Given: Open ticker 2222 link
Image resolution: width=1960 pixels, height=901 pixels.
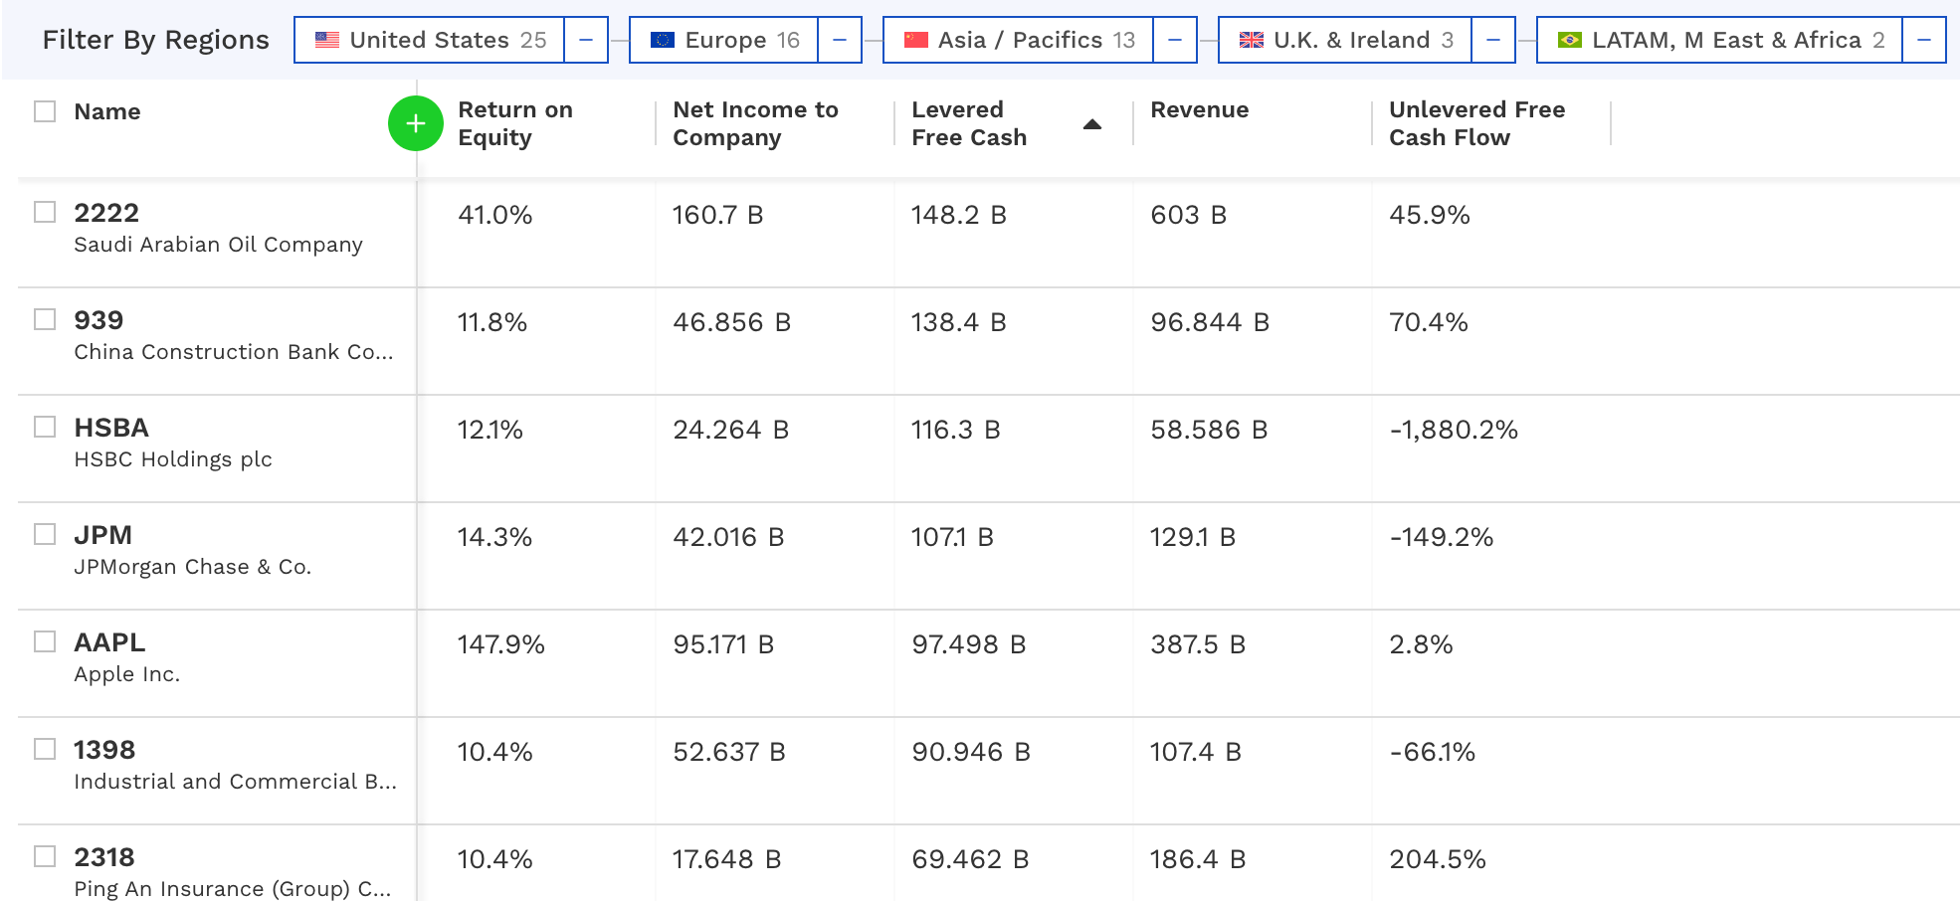Looking at the screenshot, I should [106, 213].
